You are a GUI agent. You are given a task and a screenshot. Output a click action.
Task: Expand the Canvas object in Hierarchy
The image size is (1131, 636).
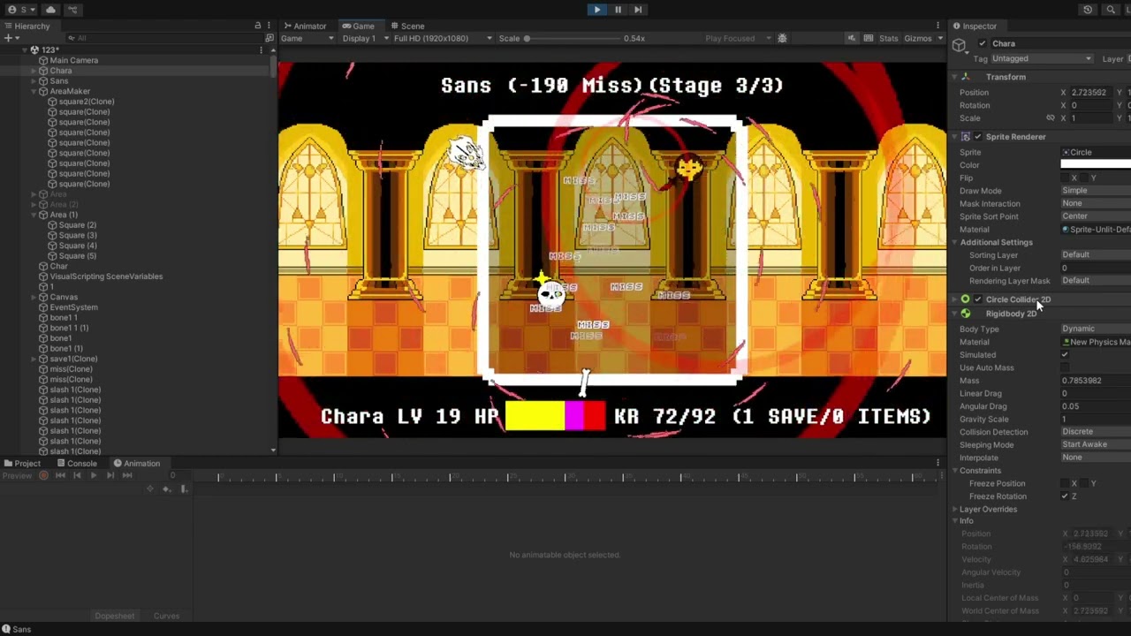(34, 297)
